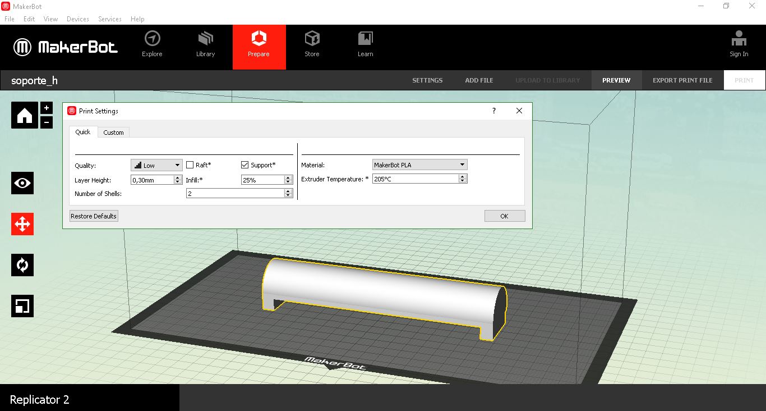Select the Move arrows tool
766x411 pixels.
point(22,224)
